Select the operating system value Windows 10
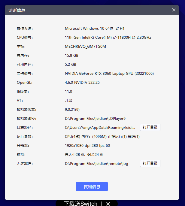 (95, 29)
